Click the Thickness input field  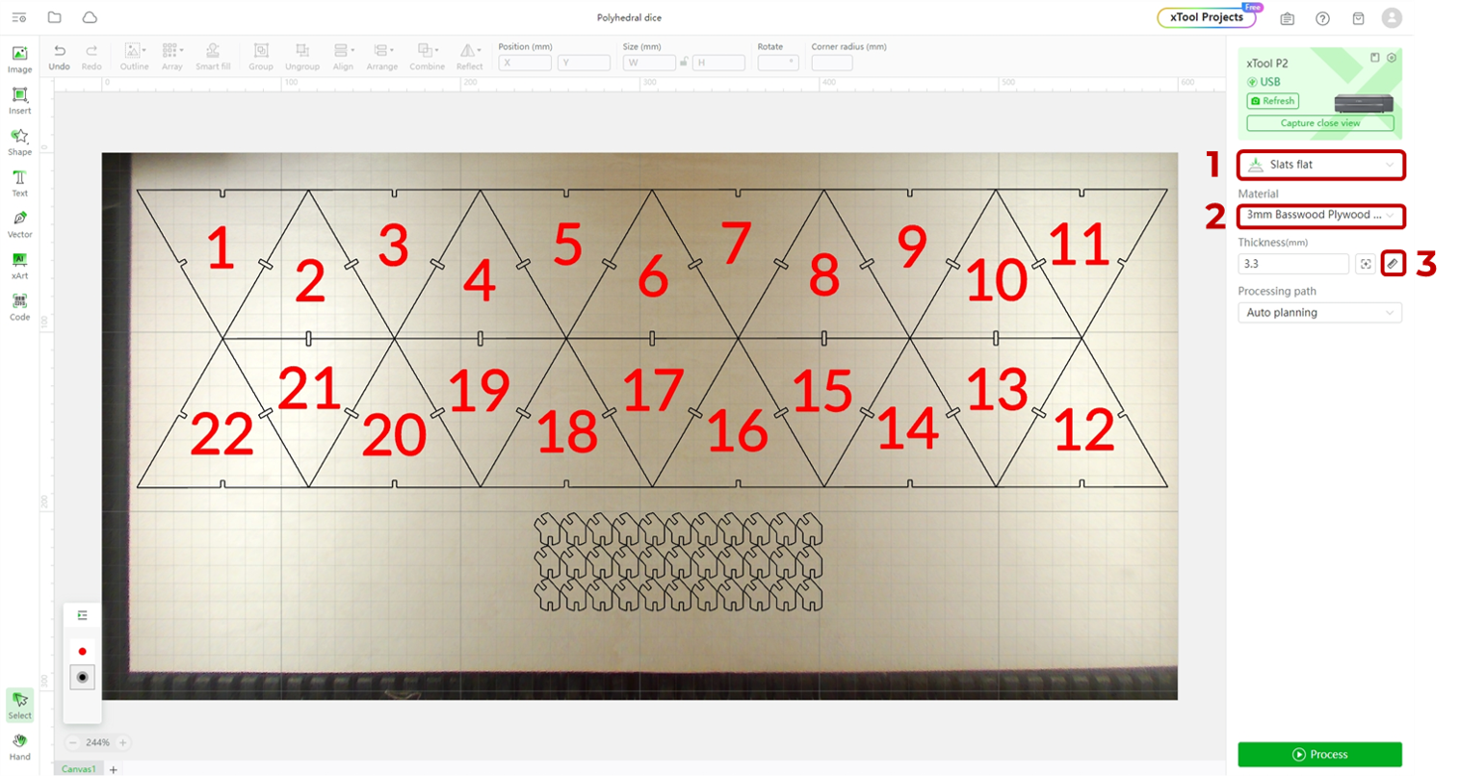tap(1292, 264)
